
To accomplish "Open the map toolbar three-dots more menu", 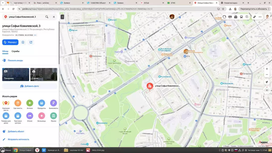I will click(260, 17).
